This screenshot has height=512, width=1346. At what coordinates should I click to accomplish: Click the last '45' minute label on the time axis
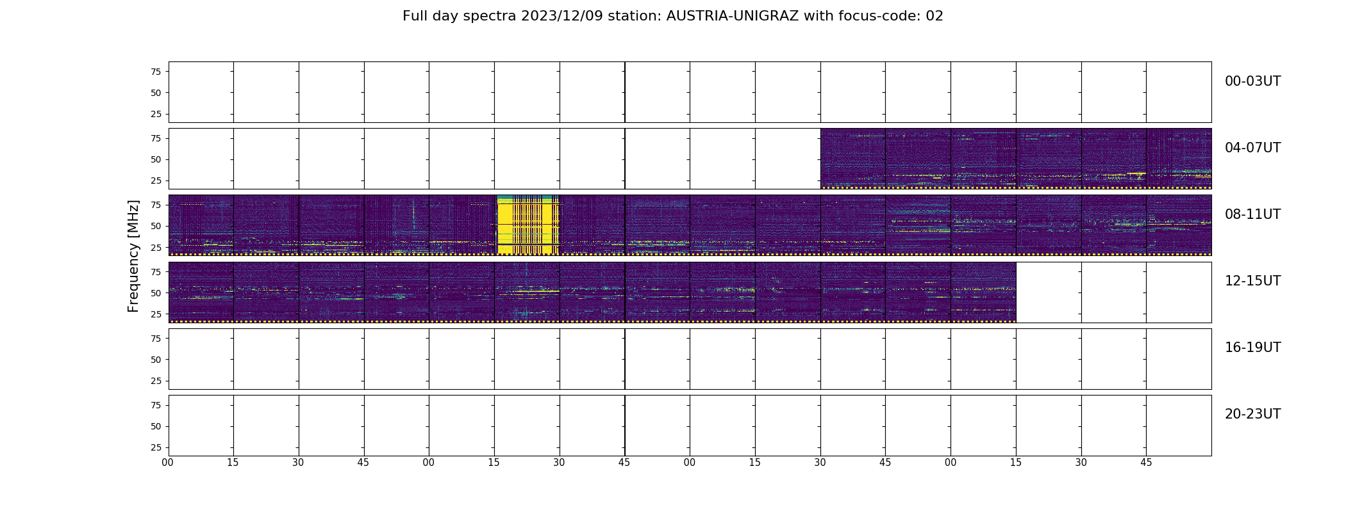pos(1146,463)
